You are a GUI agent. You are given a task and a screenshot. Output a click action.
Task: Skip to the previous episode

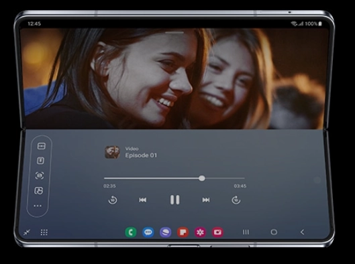[x=143, y=200]
